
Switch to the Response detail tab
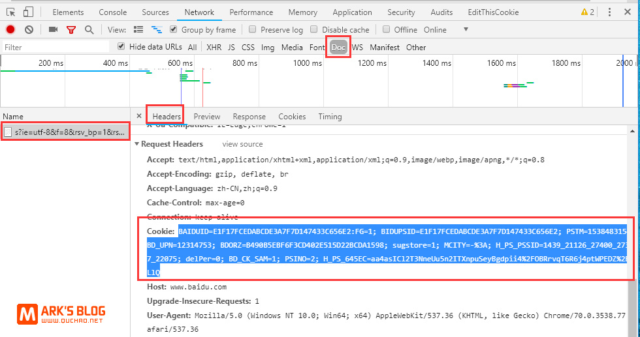click(x=249, y=117)
